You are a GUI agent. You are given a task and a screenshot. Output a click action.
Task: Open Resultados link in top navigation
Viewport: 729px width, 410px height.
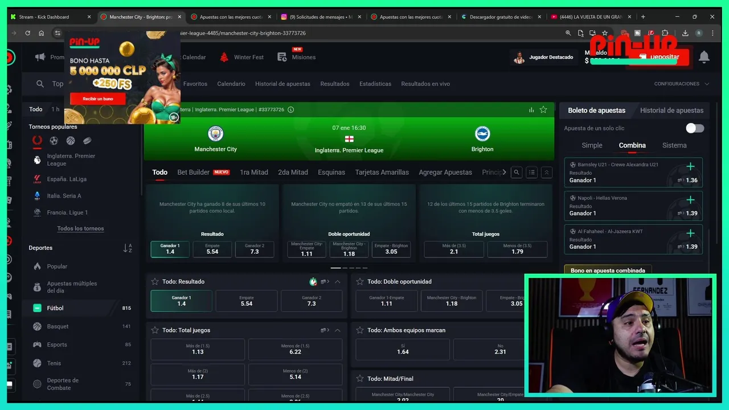[335, 84]
